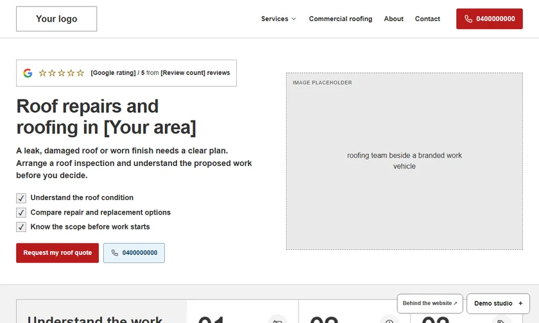
Task: Open Behind the website link
Action: tap(430, 303)
